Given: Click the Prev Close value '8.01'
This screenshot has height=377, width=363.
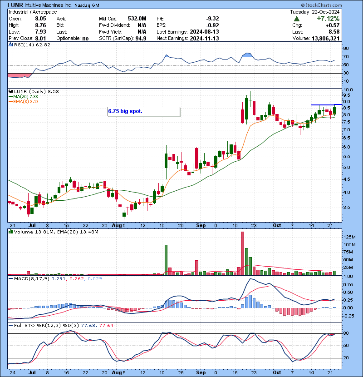Looking at the screenshot, I should (x=40, y=39).
